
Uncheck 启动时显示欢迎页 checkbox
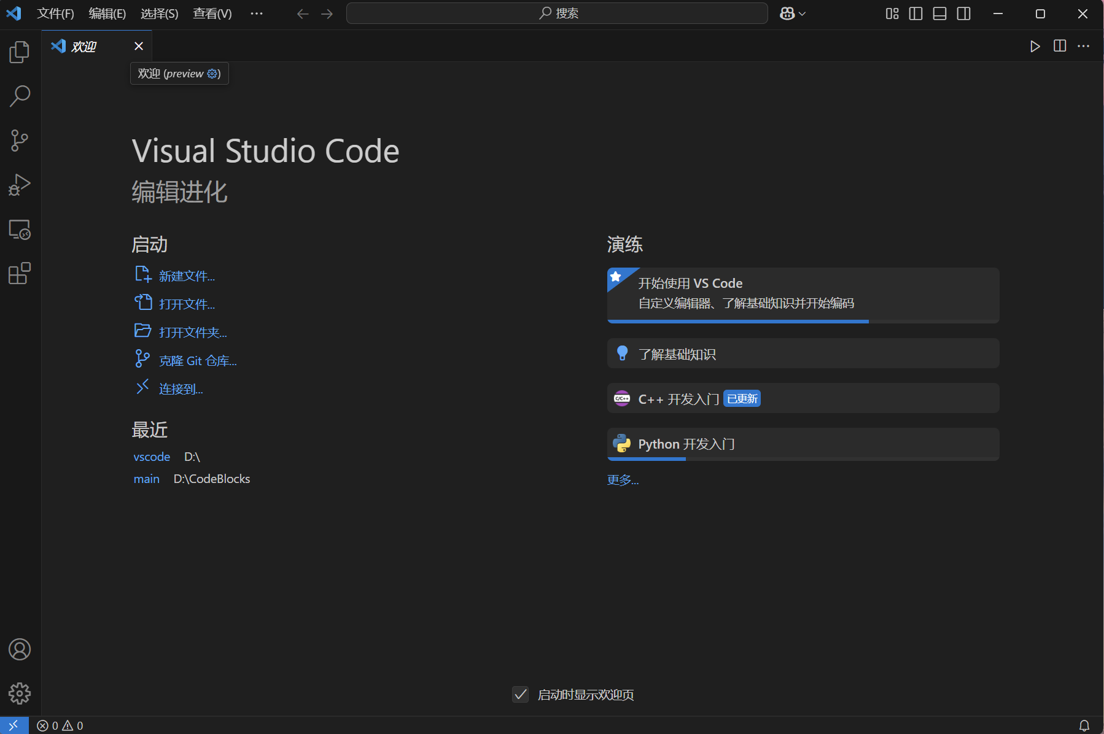pyautogui.click(x=521, y=694)
